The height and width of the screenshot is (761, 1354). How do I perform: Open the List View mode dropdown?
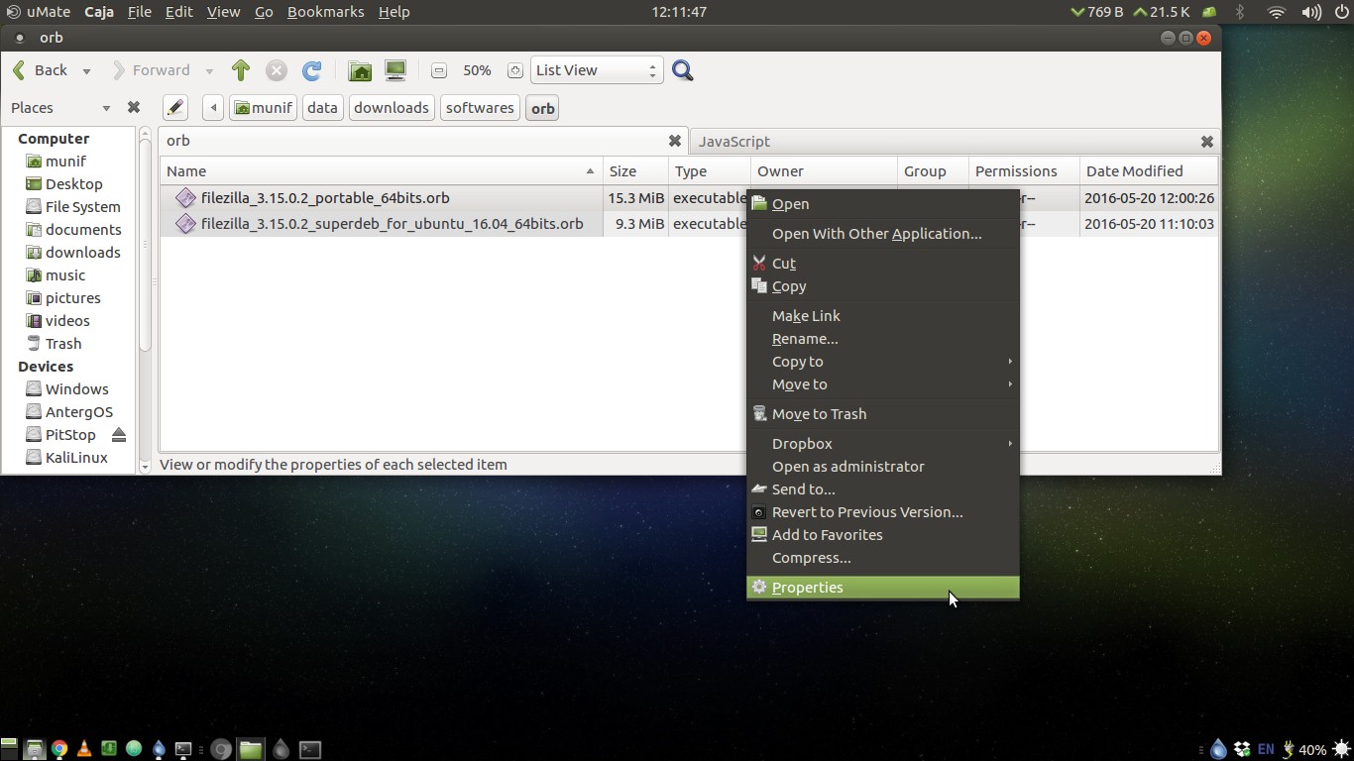coord(595,70)
